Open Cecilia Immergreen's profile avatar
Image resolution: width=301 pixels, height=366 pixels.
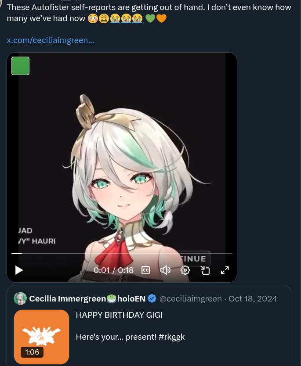(x=20, y=298)
